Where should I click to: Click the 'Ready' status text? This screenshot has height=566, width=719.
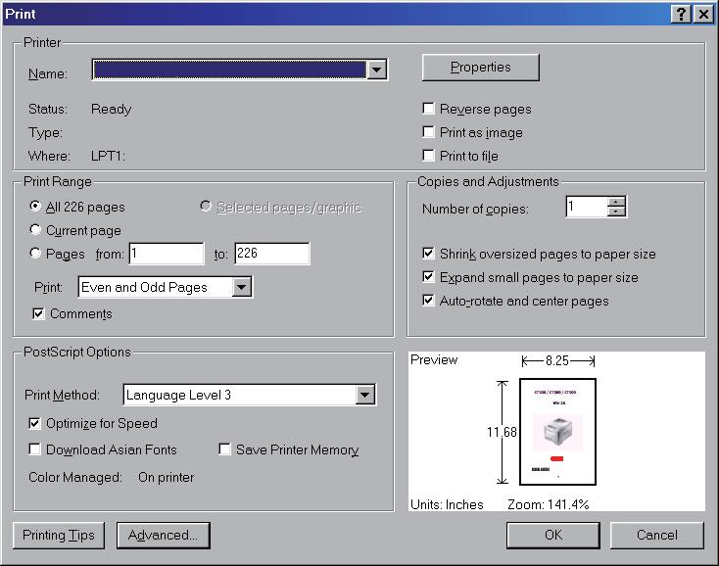111,109
